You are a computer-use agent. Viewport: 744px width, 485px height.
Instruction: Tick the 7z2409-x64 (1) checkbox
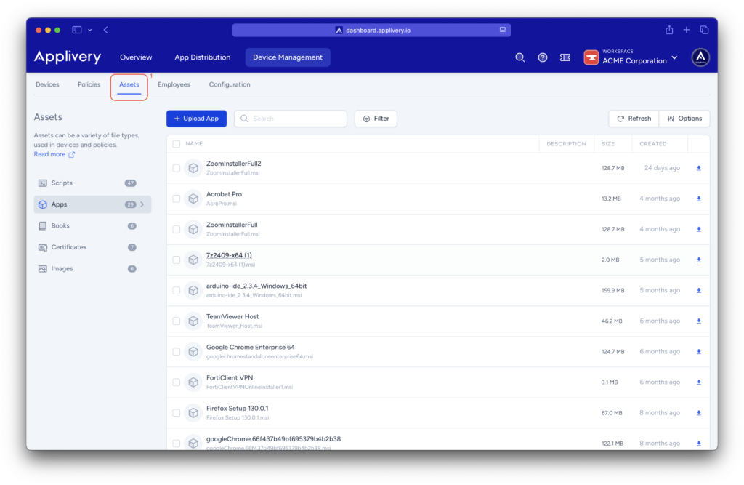[x=177, y=260]
